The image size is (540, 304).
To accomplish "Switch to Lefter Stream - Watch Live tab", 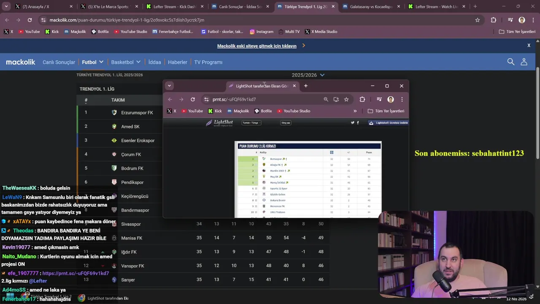I will coord(437,6).
